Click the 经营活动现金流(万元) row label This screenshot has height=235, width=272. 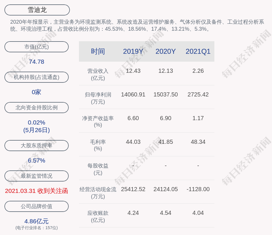(98, 193)
